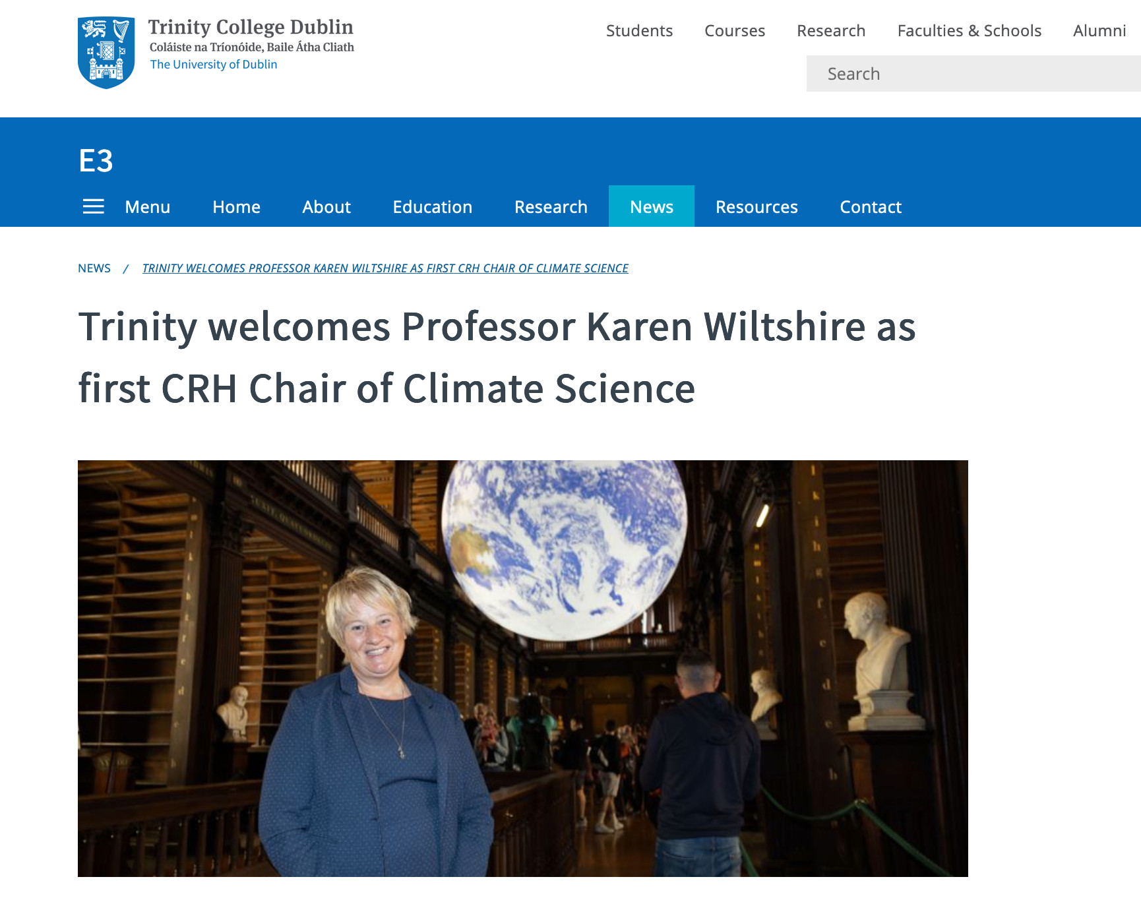Expand the Menu label in blue bar
Viewport: 1141px width, 906px height.
pyautogui.click(x=148, y=207)
